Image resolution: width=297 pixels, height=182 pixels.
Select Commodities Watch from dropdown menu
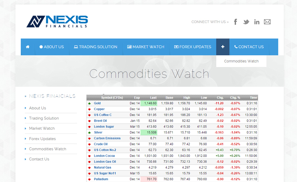tap(241, 61)
